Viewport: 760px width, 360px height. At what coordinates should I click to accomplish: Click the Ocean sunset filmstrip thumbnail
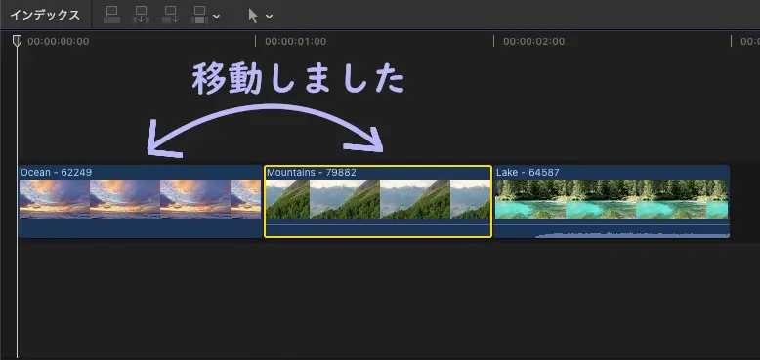point(140,199)
